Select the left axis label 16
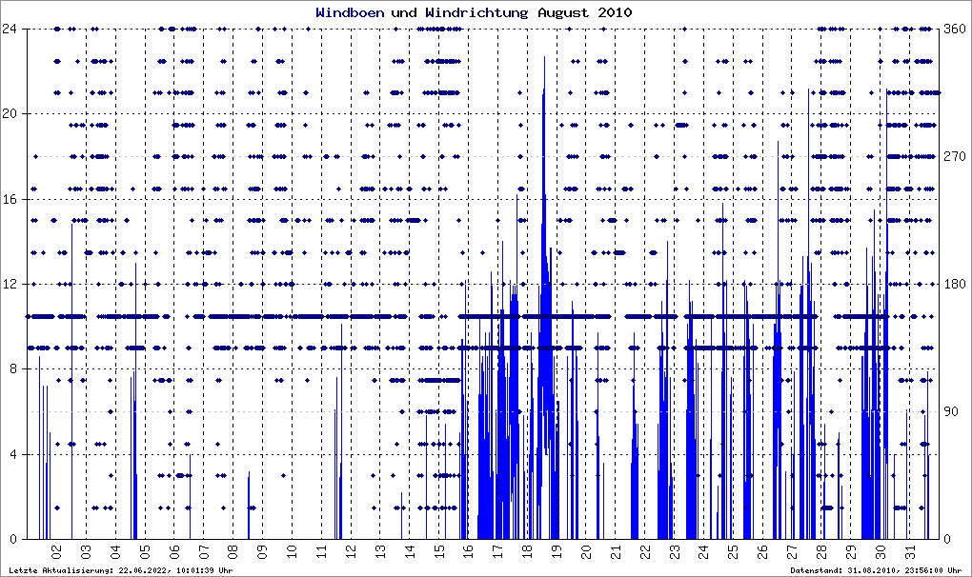The height and width of the screenshot is (577, 972). pos(9,199)
